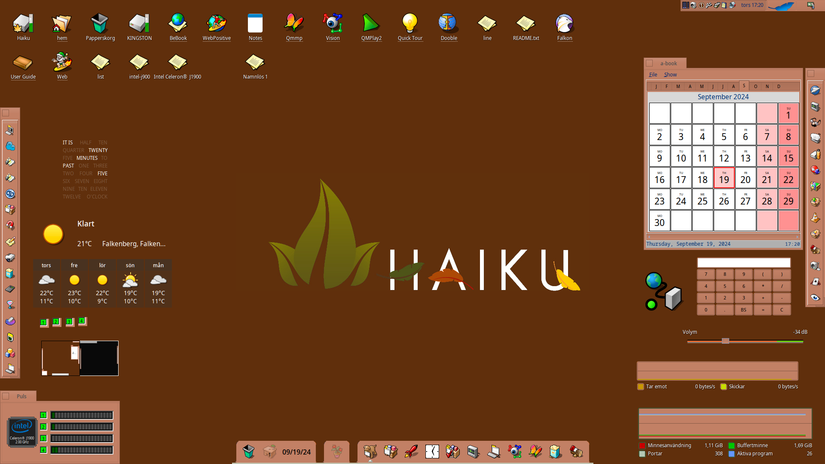Select the Papperskorg trash icon on the desktop
The height and width of the screenshot is (464, 825).
(100, 24)
